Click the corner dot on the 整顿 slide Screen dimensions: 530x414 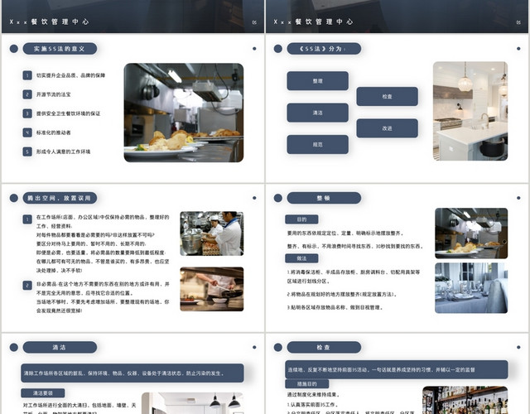click(x=518, y=198)
